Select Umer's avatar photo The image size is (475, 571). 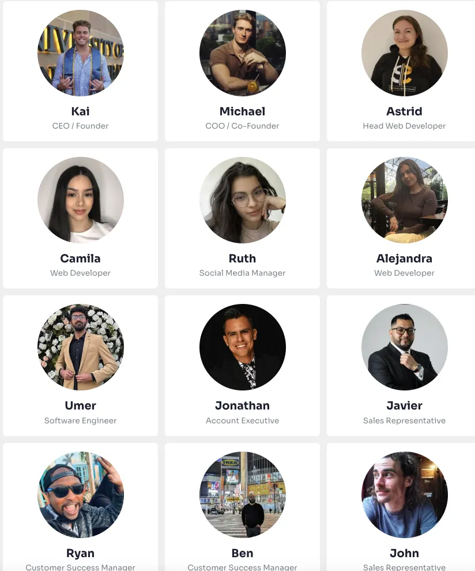(x=81, y=347)
